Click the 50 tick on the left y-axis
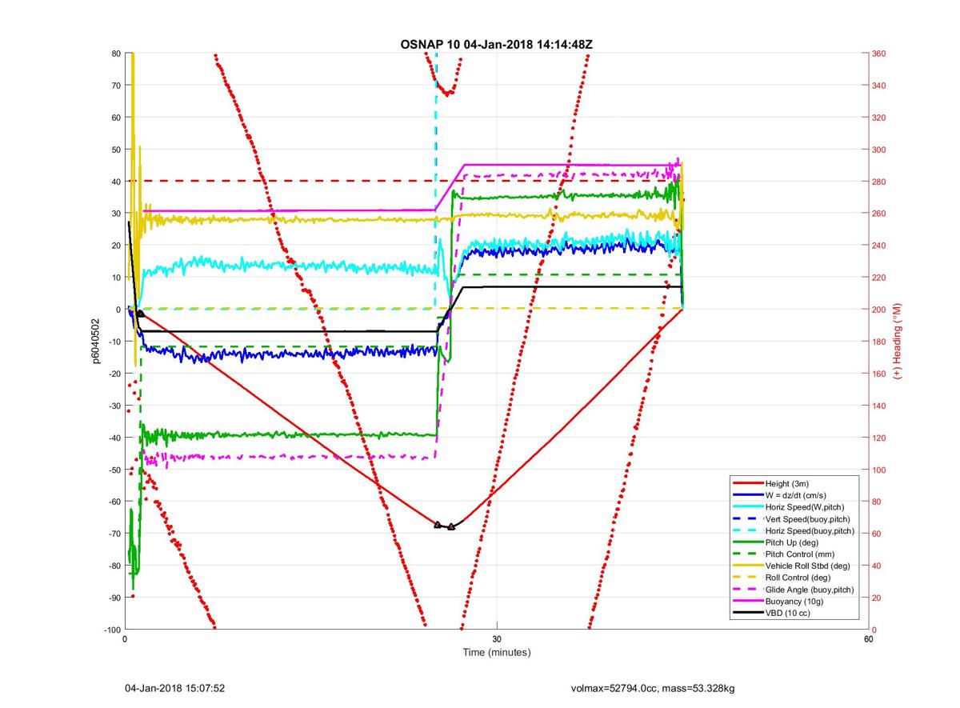 tap(116, 150)
